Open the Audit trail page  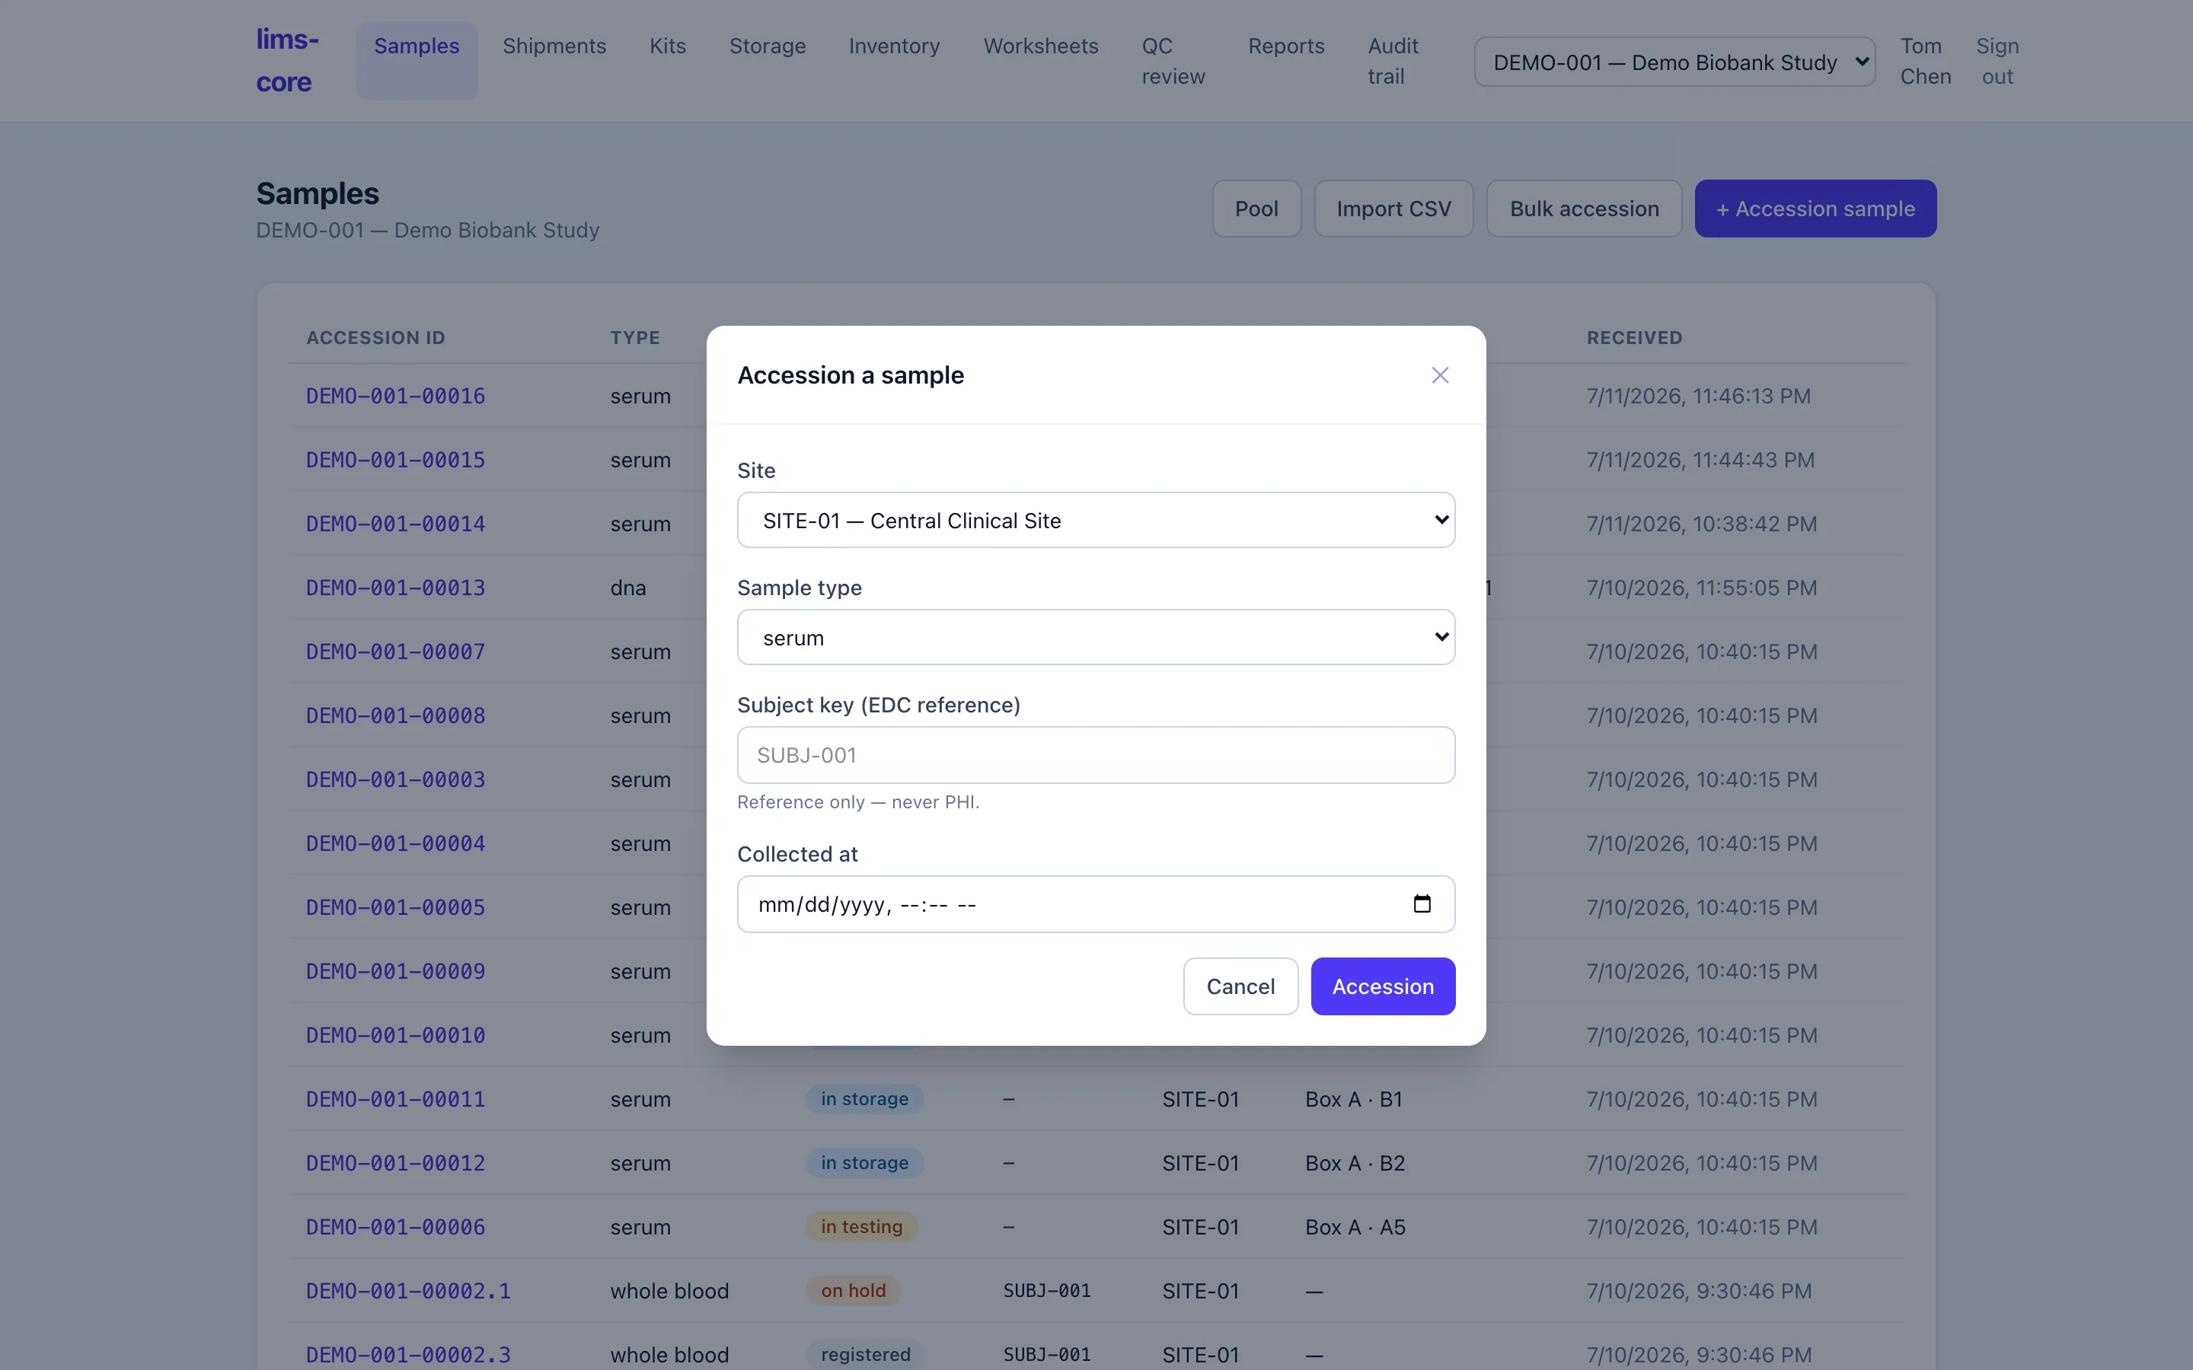click(1393, 61)
